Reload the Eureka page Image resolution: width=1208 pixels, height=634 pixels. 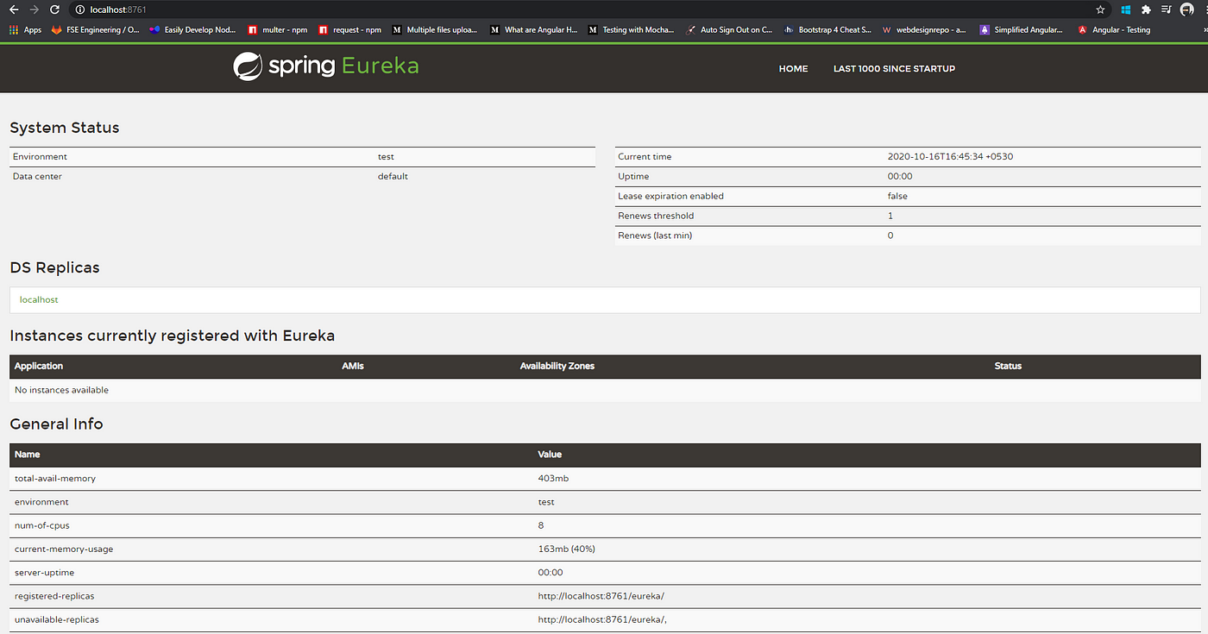(x=55, y=9)
